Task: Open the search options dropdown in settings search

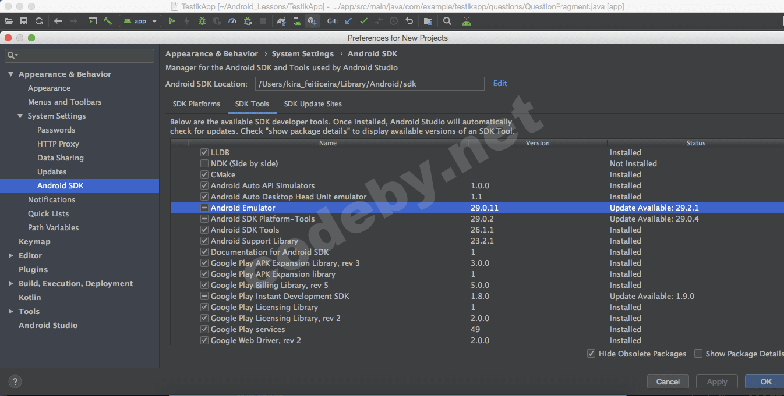Action: click(x=13, y=55)
